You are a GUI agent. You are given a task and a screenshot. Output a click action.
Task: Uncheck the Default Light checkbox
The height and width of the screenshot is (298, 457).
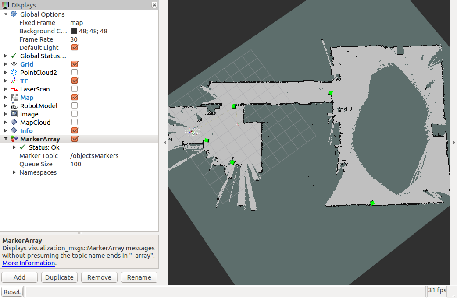coord(75,47)
